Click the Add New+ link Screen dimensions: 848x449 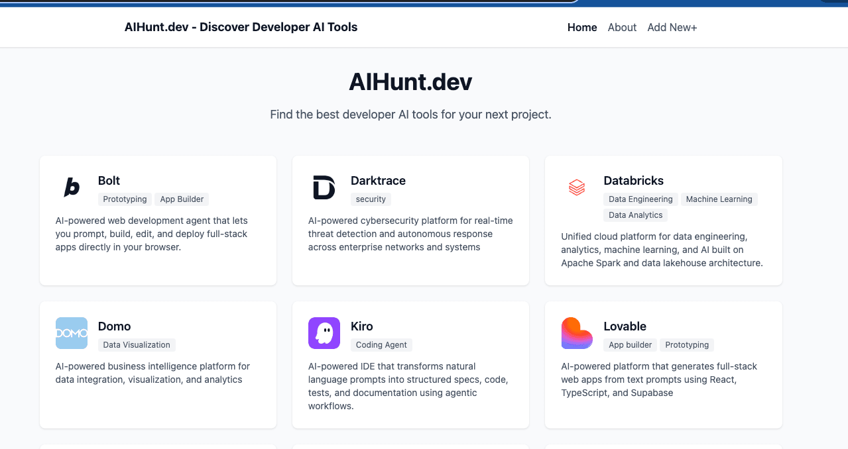click(x=672, y=27)
